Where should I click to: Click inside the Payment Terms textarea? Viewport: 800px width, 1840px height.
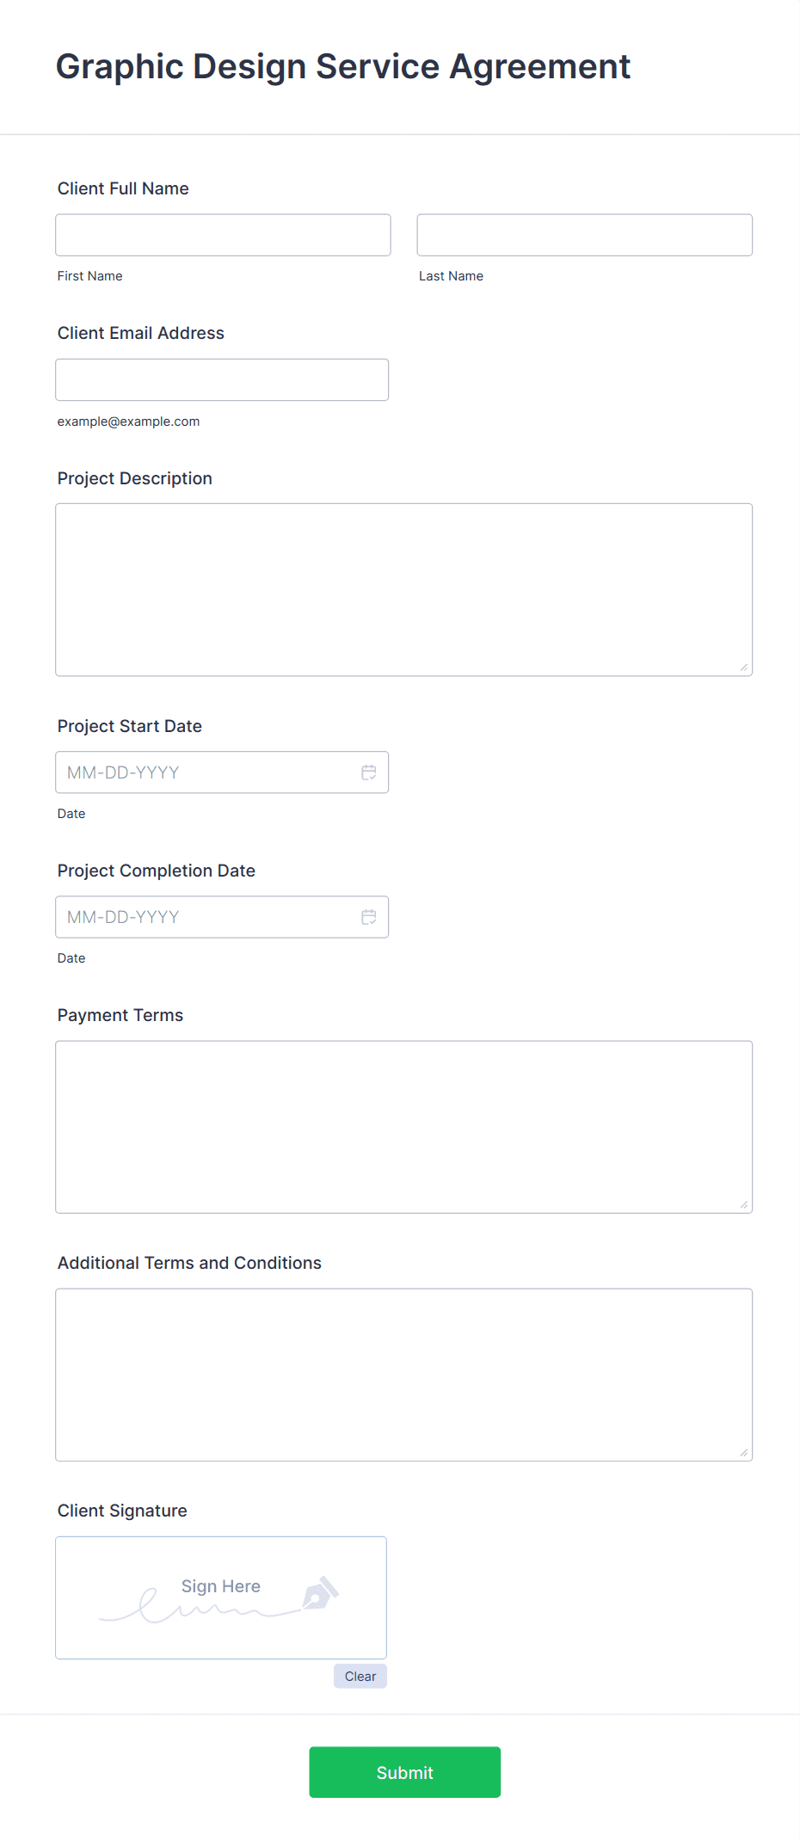pyautogui.click(x=404, y=1127)
